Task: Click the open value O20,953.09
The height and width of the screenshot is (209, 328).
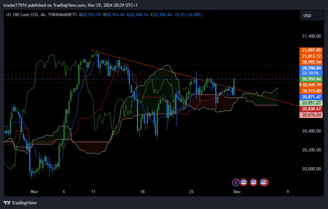Action: point(90,15)
